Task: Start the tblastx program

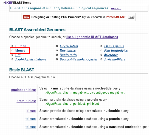Action: coord(31,127)
